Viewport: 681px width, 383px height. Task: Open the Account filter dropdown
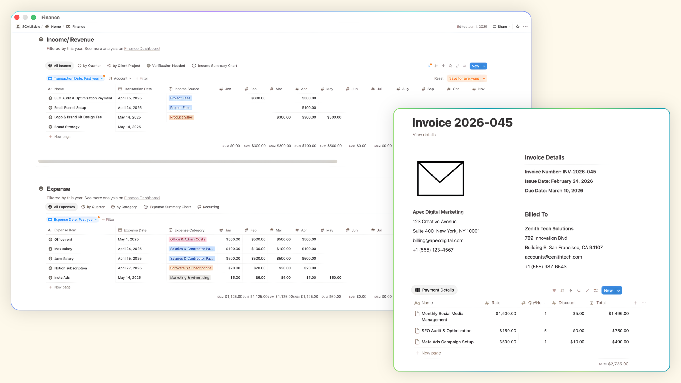(x=120, y=78)
